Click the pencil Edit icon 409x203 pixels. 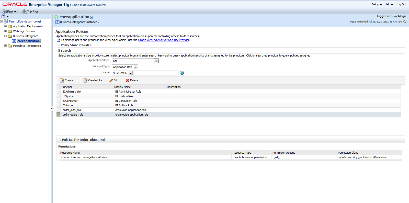click(111, 81)
